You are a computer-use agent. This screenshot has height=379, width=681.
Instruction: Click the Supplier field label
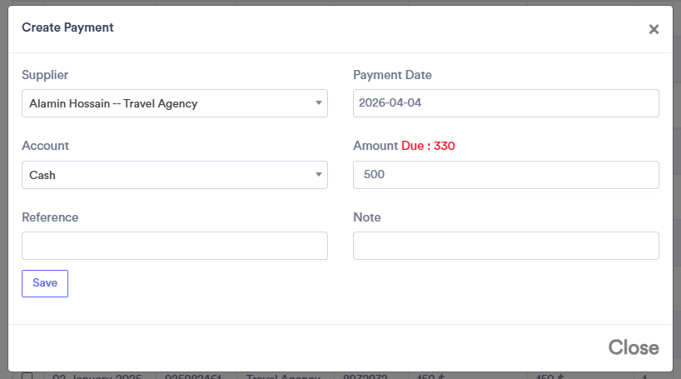tap(45, 75)
